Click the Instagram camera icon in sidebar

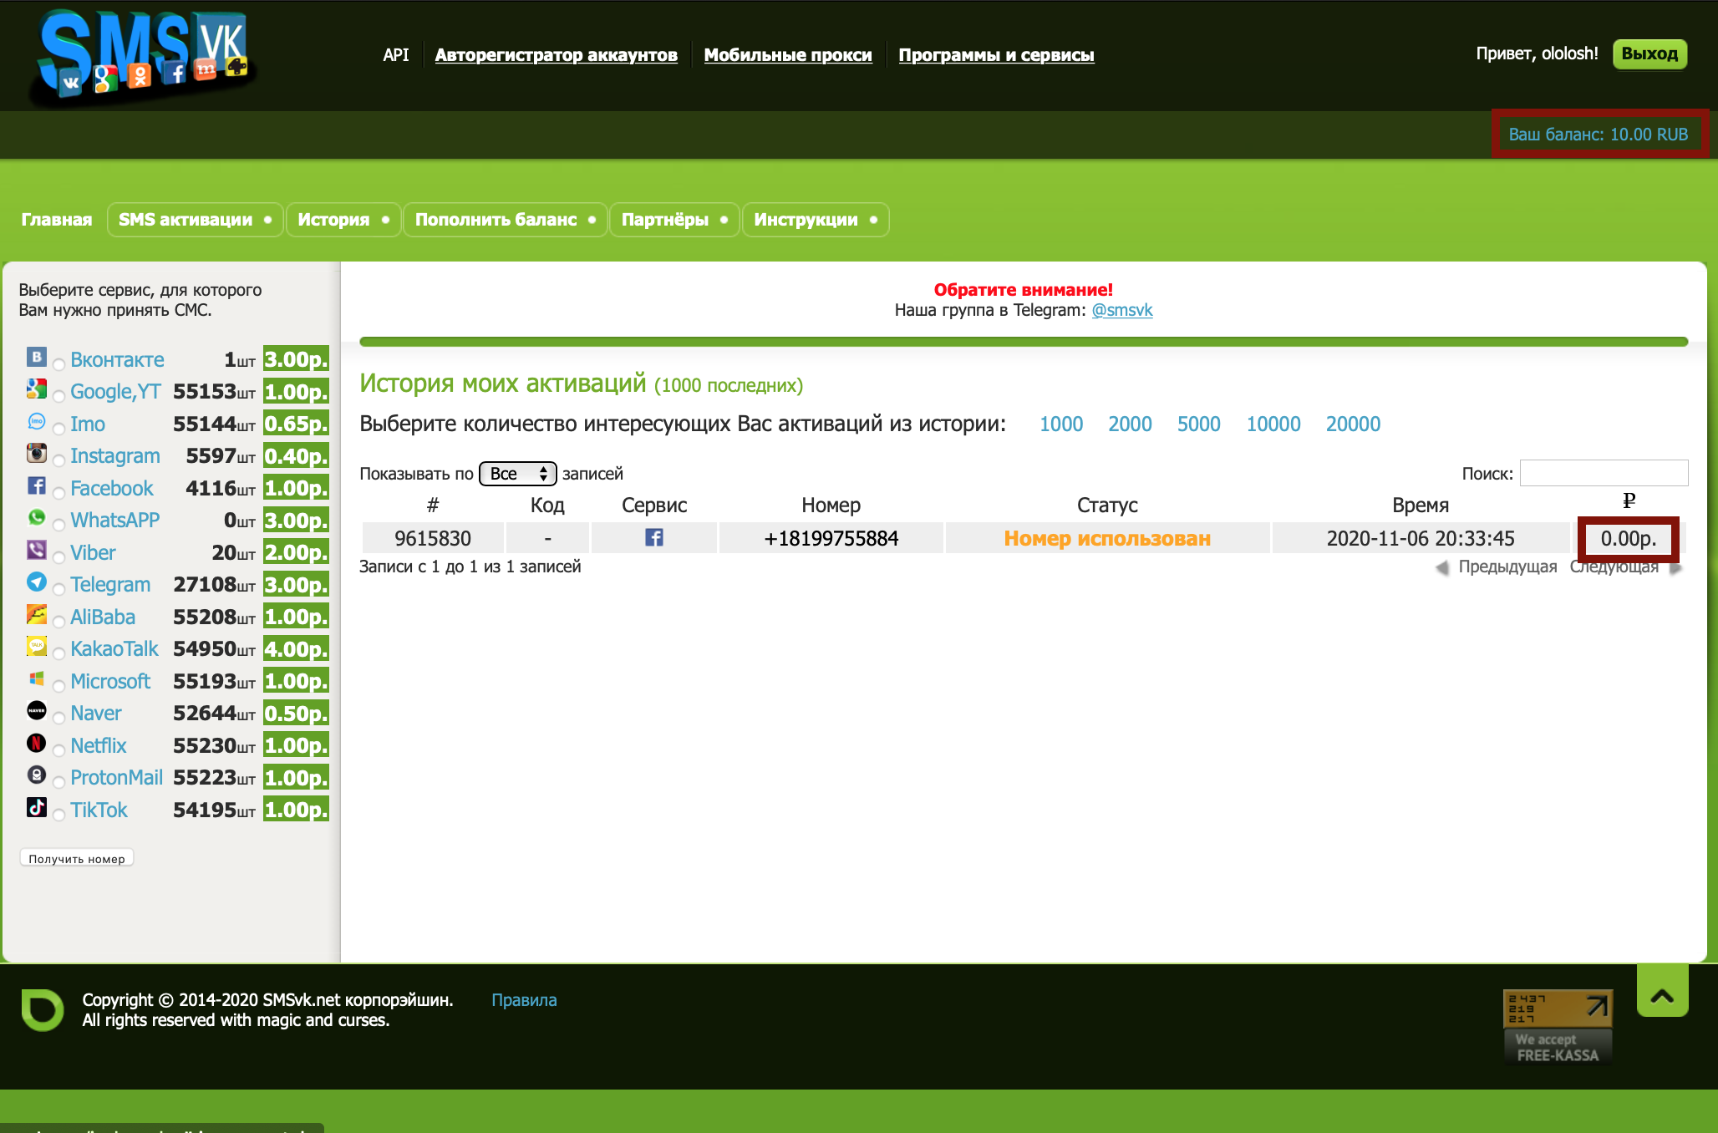click(x=37, y=454)
